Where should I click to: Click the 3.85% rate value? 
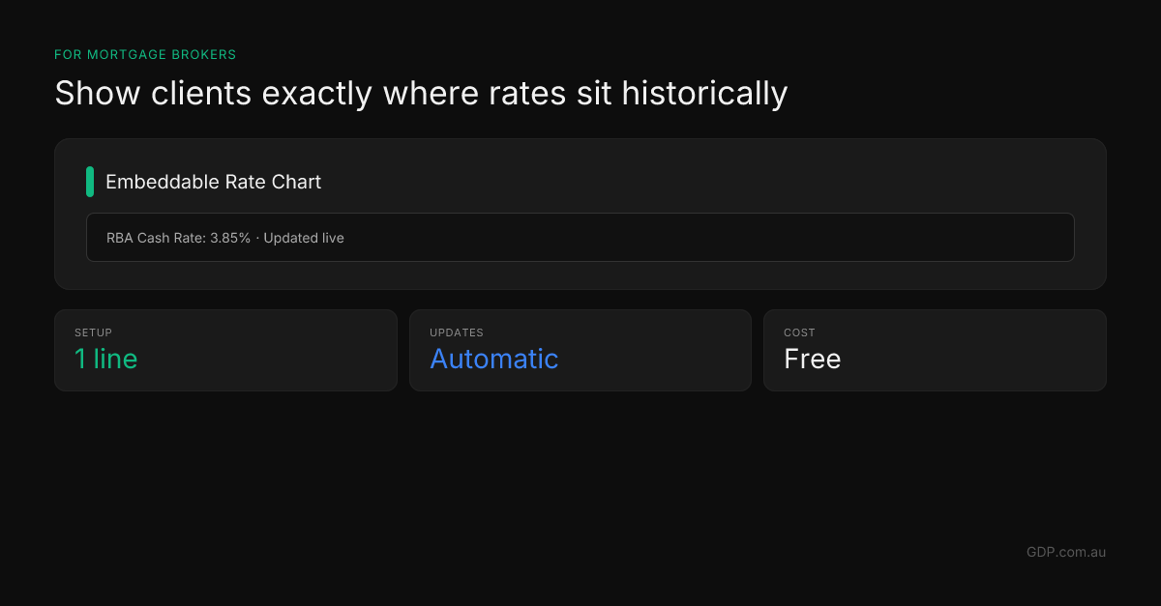[230, 238]
